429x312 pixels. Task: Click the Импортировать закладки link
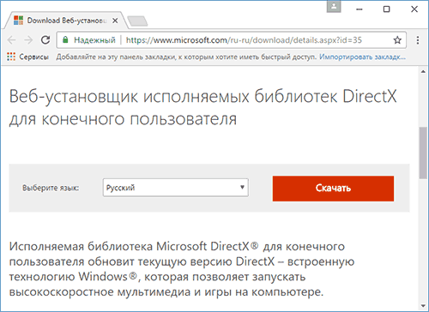362,57
